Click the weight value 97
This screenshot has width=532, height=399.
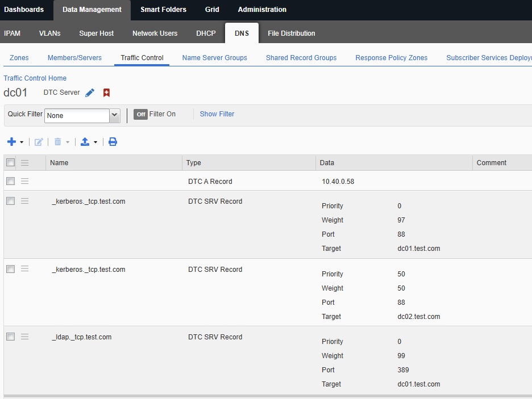tap(401, 220)
